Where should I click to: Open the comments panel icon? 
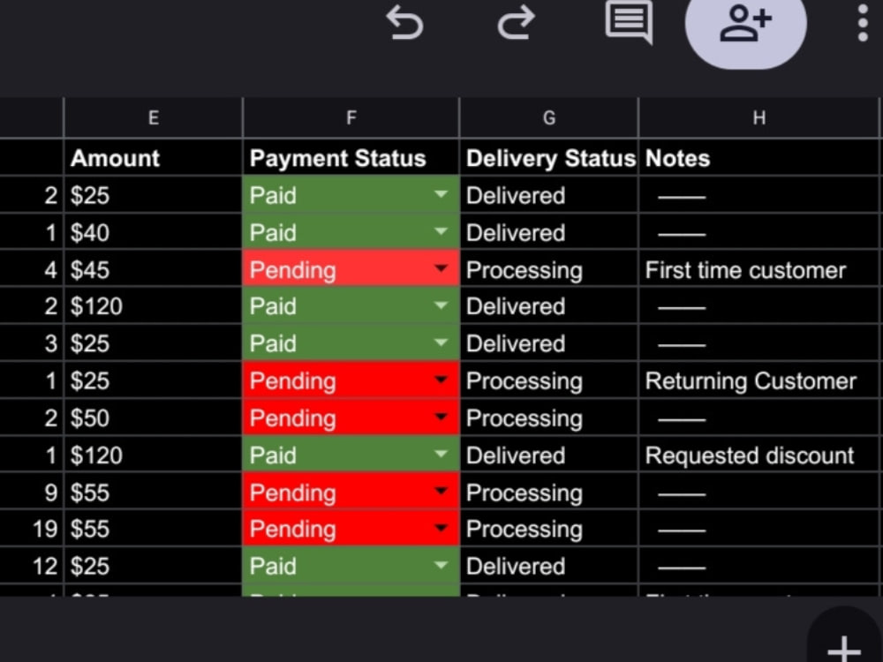(629, 23)
